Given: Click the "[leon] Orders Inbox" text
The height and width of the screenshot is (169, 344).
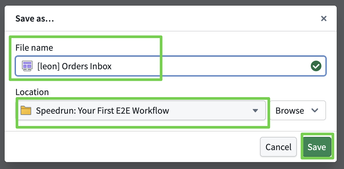Looking at the screenshot, I should (74, 66).
